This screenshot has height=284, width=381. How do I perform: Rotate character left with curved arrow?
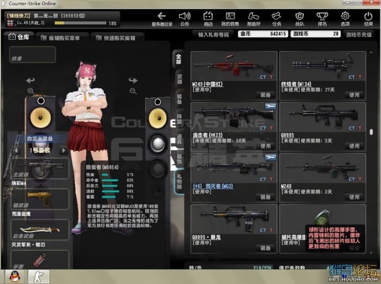tap(30, 80)
